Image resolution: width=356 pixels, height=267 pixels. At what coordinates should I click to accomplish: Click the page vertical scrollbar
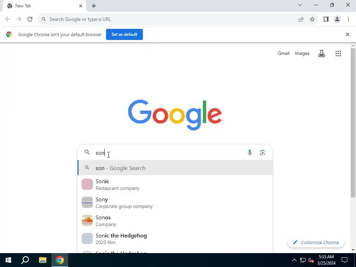pyautogui.click(x=353, y=123)
